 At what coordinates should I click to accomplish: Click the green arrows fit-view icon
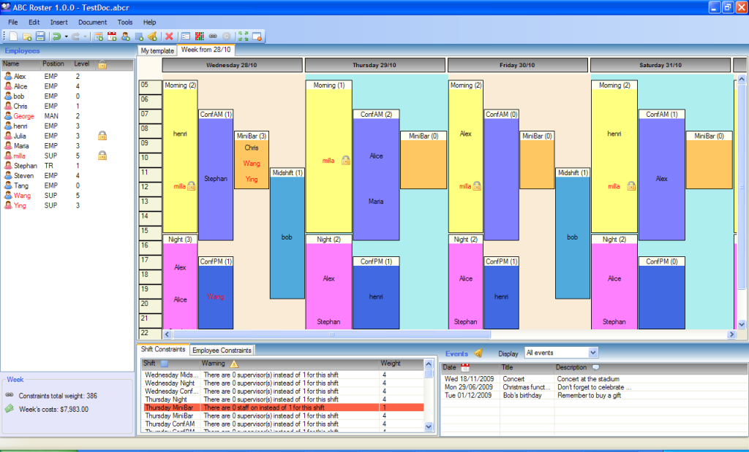(243, 36)
